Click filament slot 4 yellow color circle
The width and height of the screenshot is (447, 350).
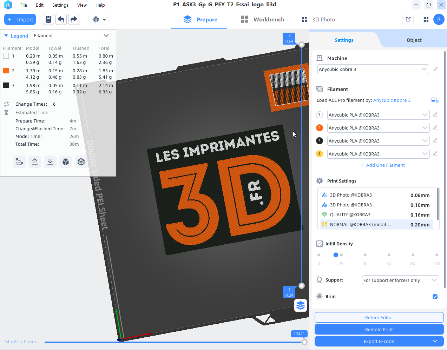tap(320, 154)
